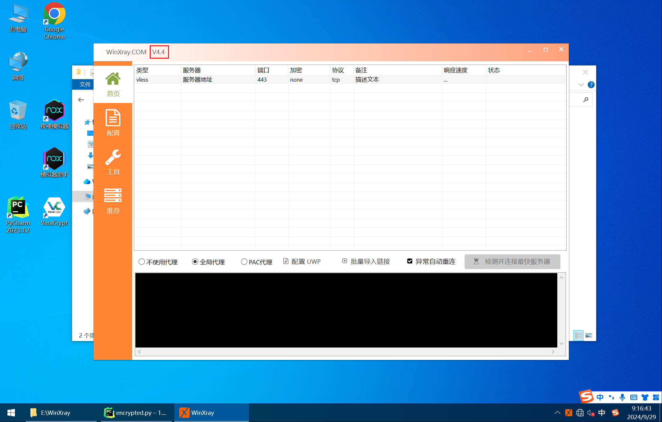Select the vless server row
Screen dimensions: 662x422
[x=350, y=79]
